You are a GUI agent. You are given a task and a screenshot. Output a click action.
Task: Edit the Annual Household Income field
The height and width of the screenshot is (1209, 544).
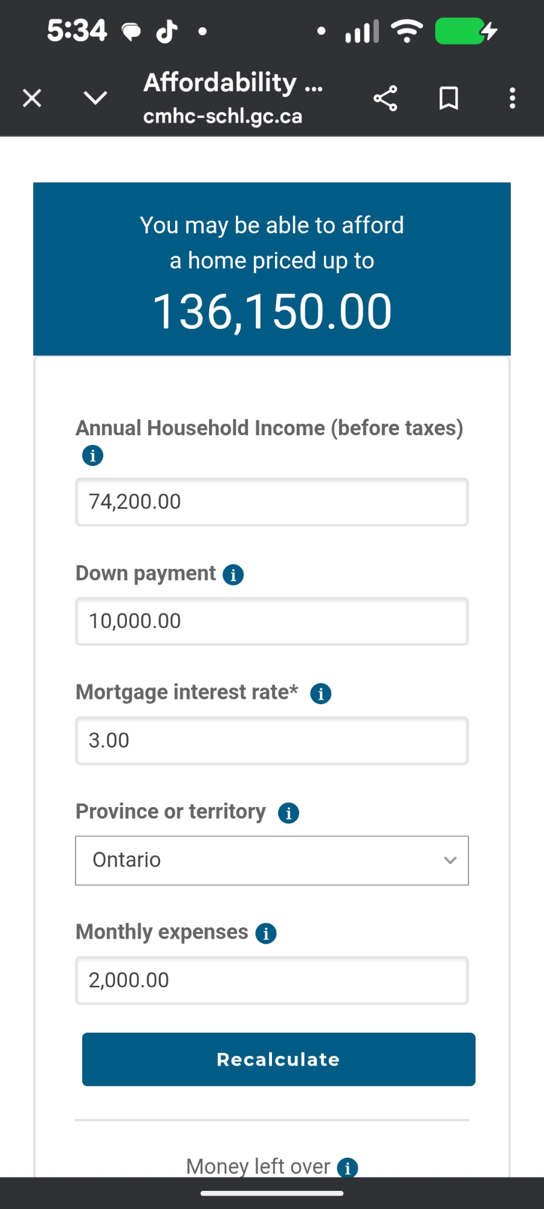pos(272,502)
